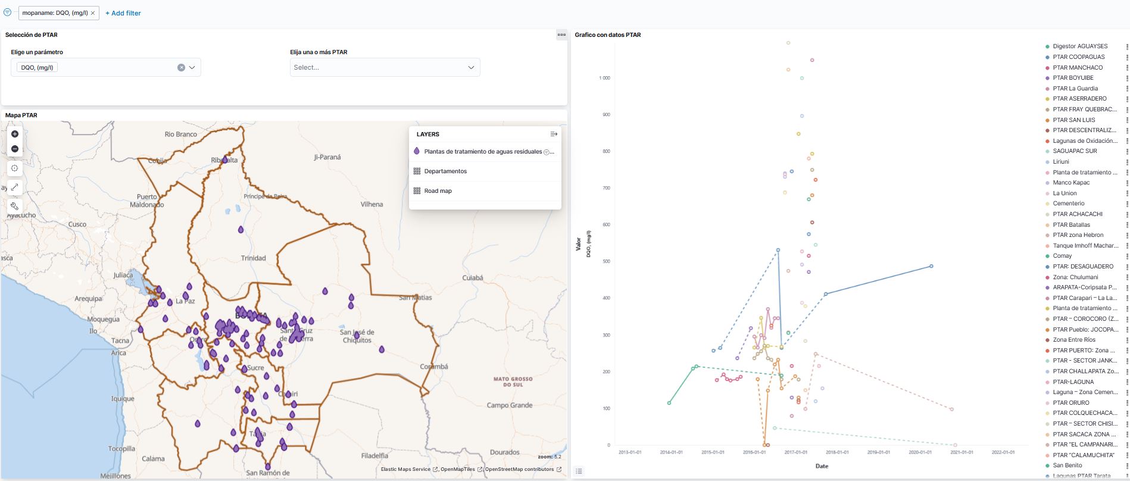Viewport: 1130px width, 481px height.
Task: Open the OpenStreetMap contributors attribution link
Action: [x=519, y=469]
